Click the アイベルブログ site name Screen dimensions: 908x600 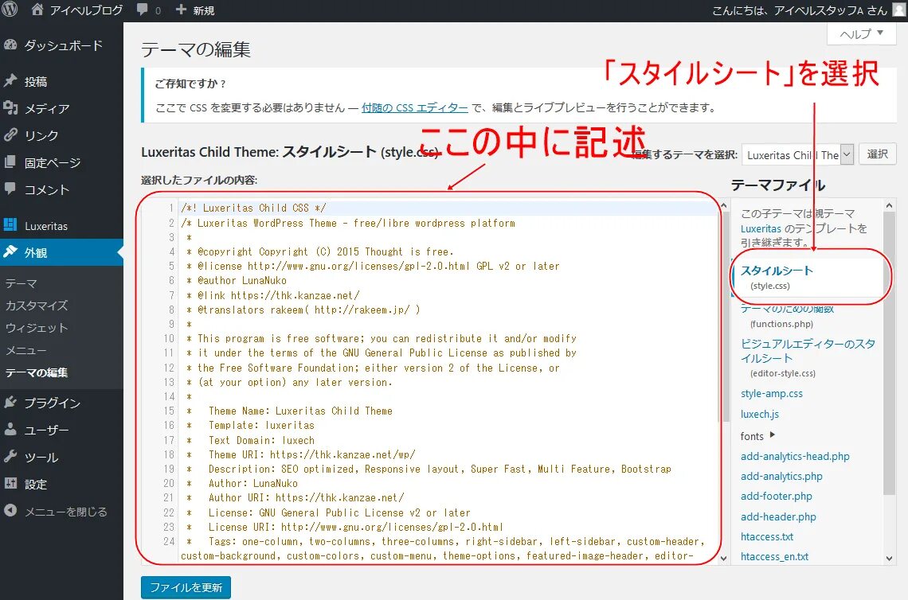[86, 10]
